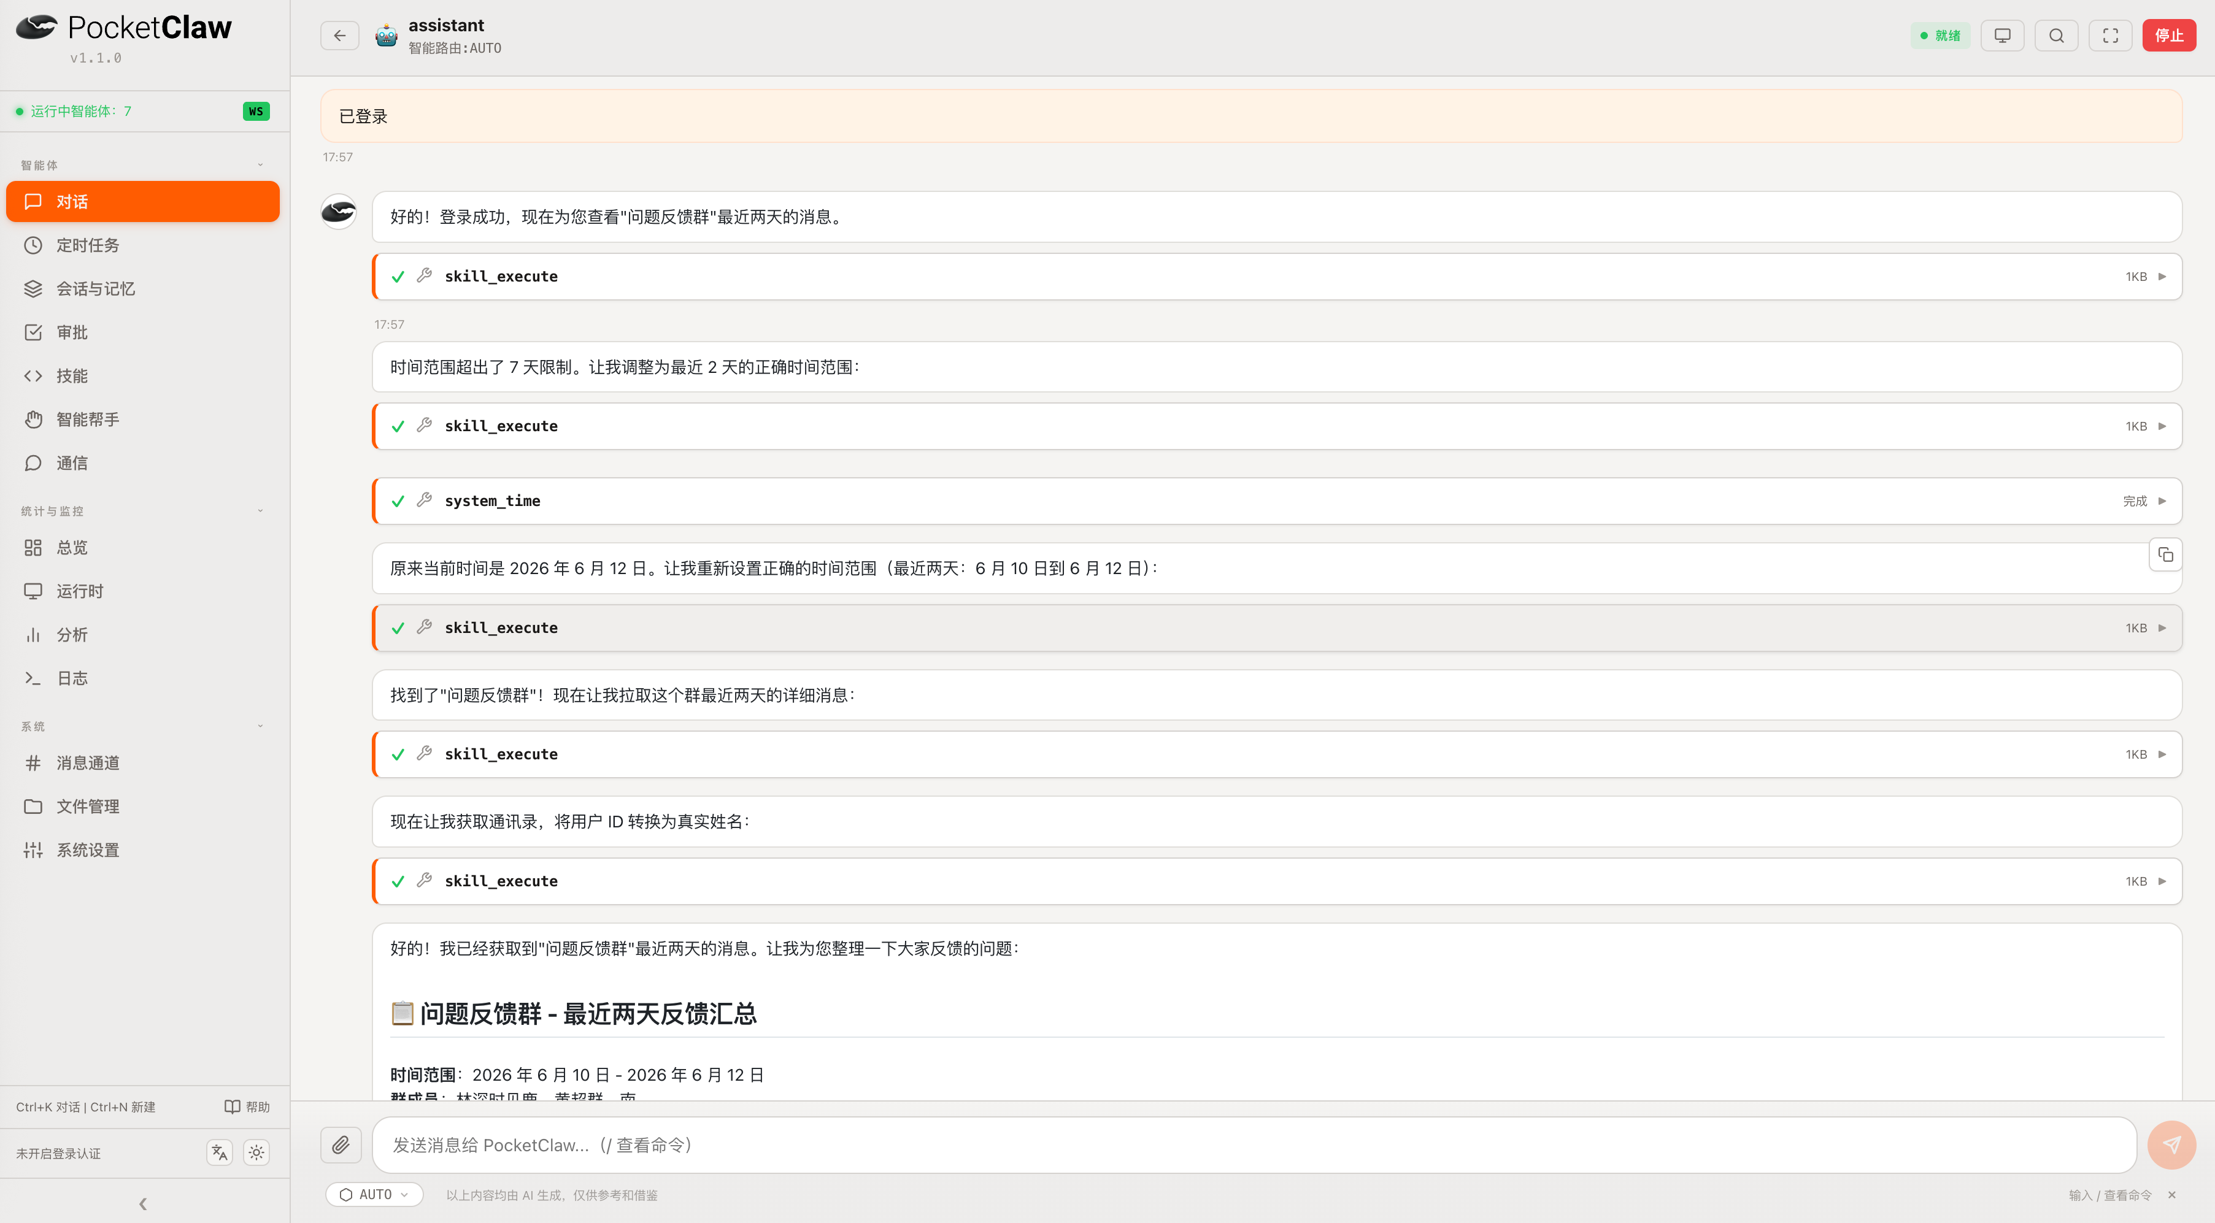The image size is (2215, 1223).
Task: Click the back arrow button
Action: click(x=340, y=35)
